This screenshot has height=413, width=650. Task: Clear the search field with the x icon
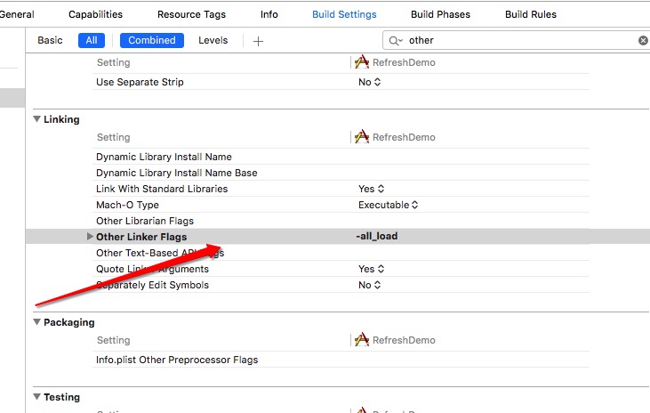tap(643, 41)
